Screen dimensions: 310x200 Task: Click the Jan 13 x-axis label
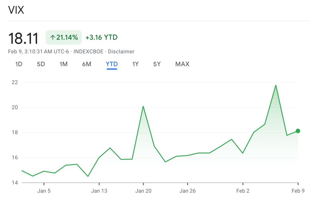click(x=99, y=191)
